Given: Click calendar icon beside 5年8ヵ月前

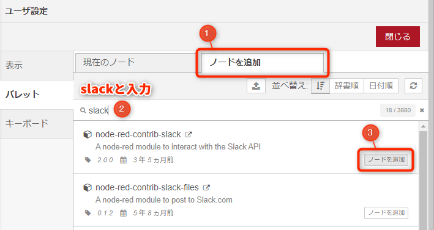Looking at the screenshot, I should coord(123,213).
